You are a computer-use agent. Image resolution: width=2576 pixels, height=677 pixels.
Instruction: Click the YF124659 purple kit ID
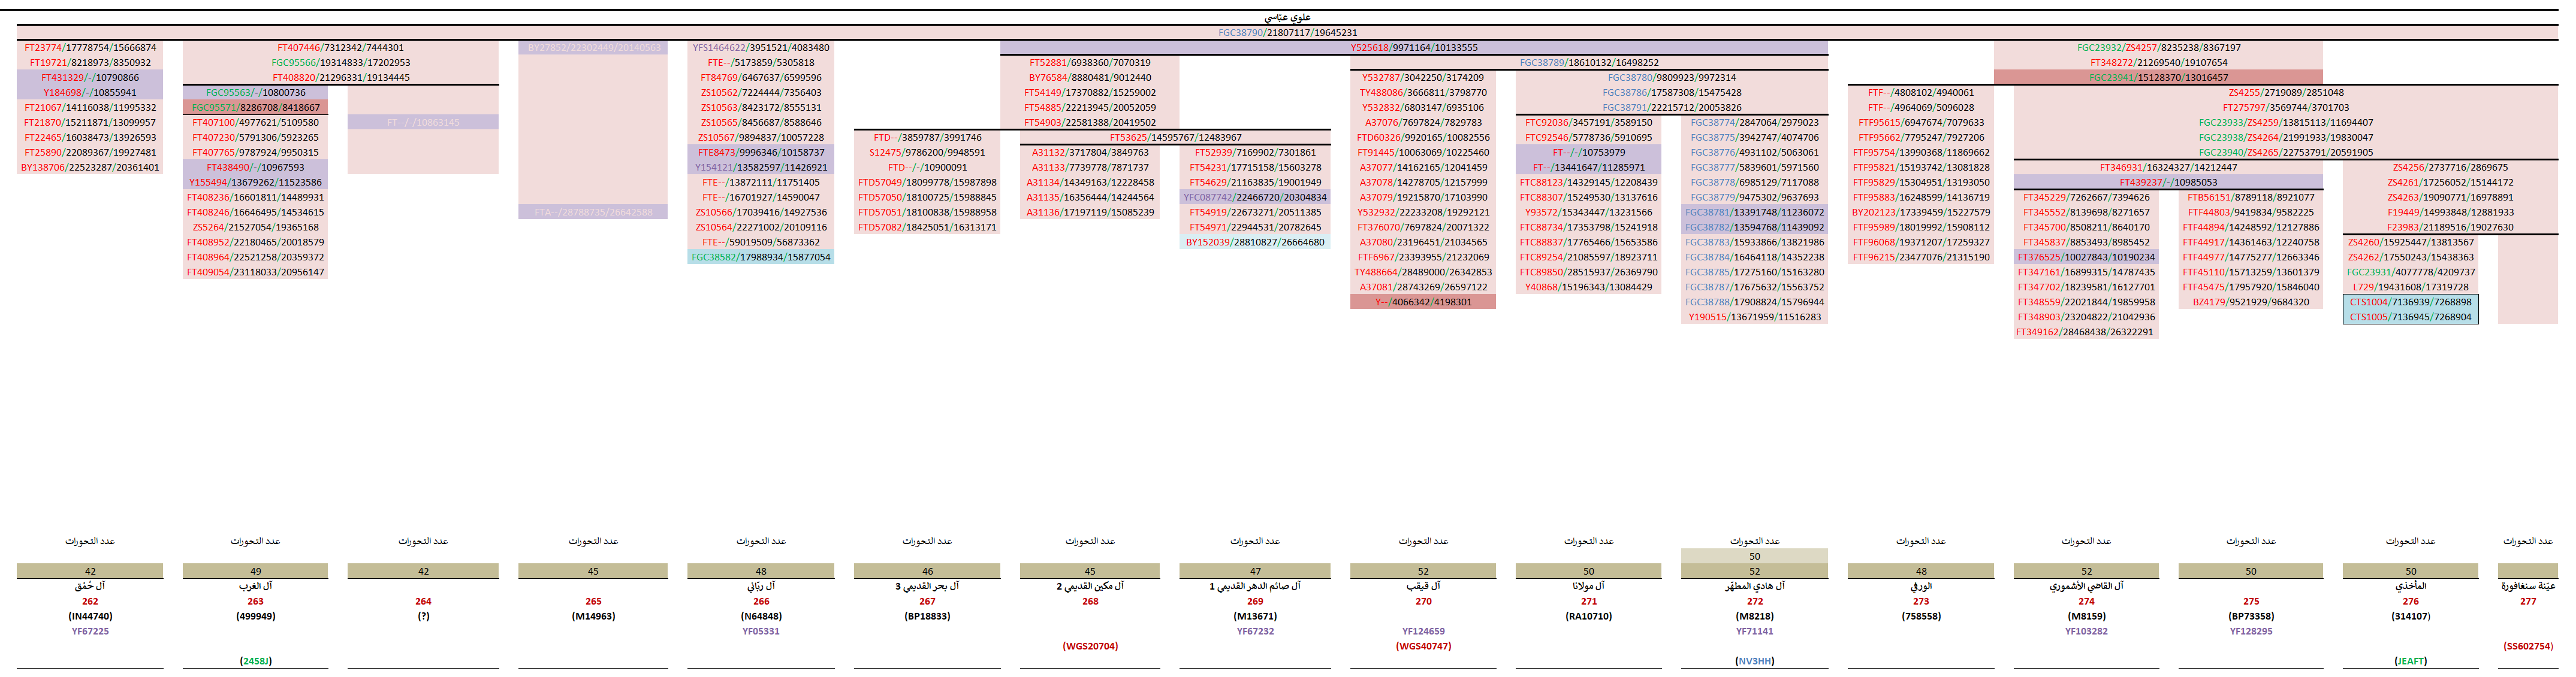1423,631
